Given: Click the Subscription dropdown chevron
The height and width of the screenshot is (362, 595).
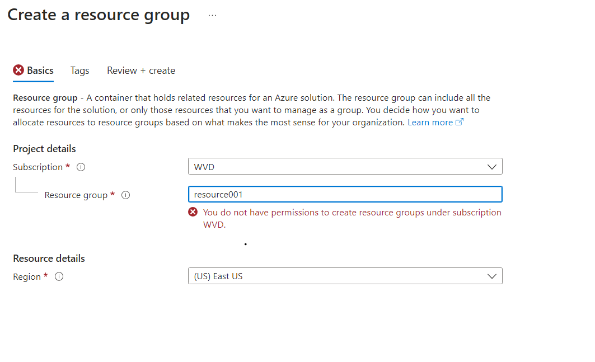Looking at the screenshot, I should 492,166.
